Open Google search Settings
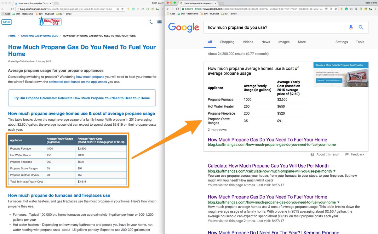The image size is (378, 234). click(341, 42)
